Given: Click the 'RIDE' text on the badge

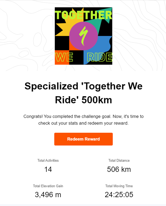Looking at the screenshot, I should 99,58.
